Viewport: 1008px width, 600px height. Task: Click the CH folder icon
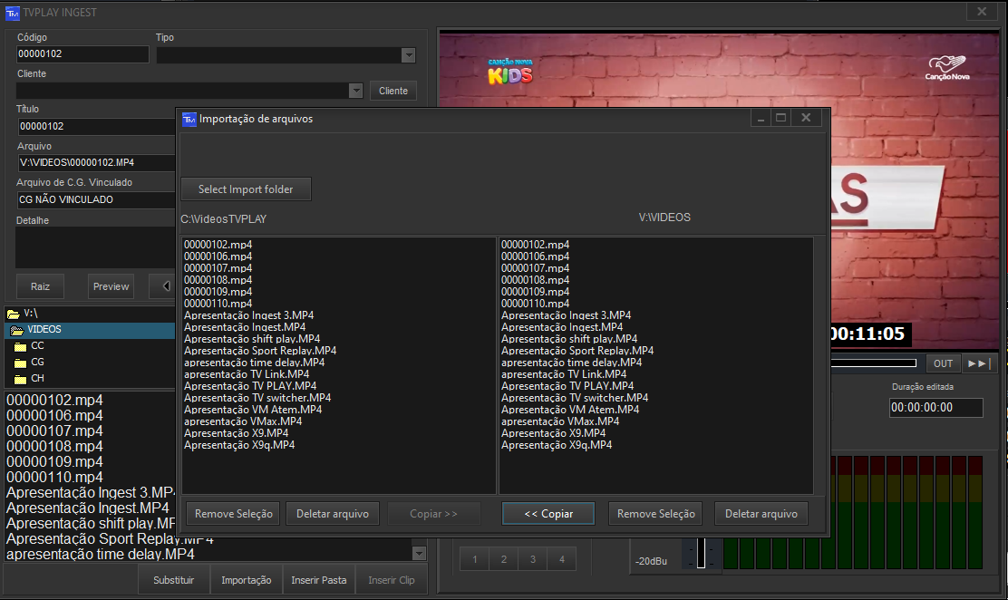[20, 379]
